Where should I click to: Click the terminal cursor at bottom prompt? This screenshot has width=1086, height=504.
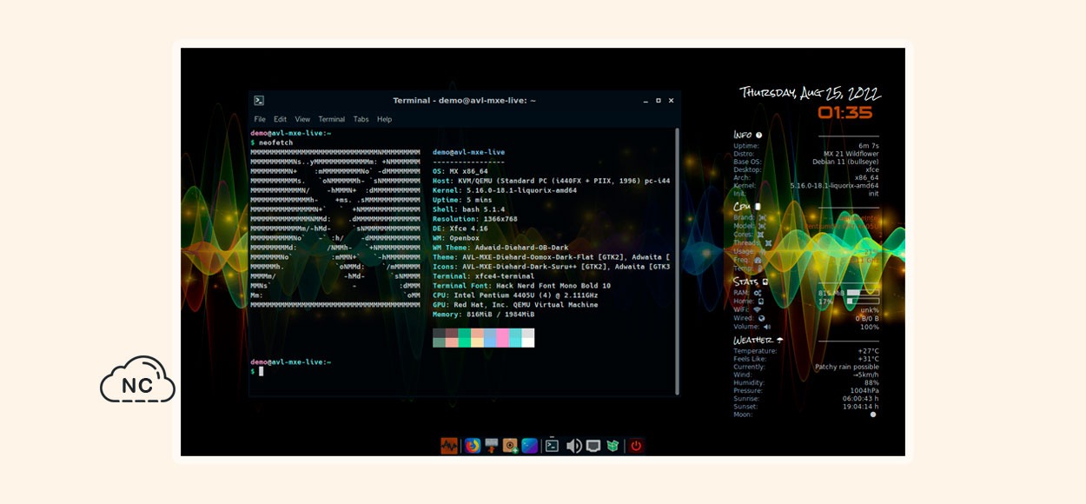(260, 371)
